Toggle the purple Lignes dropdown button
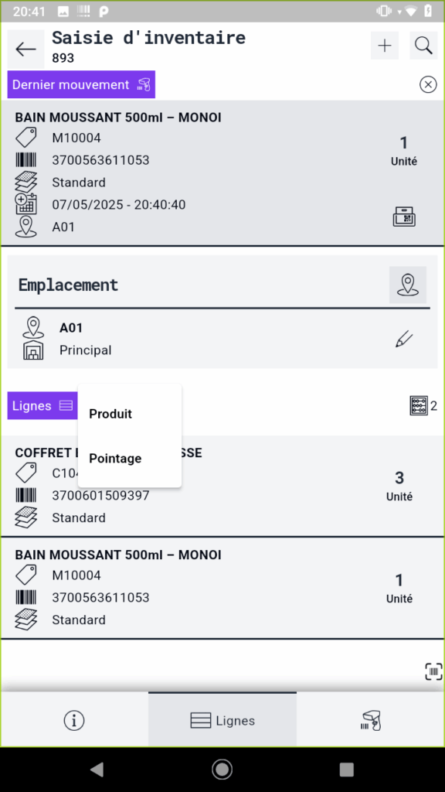This screenshot has height=792, width=445. tap(42, 405)
